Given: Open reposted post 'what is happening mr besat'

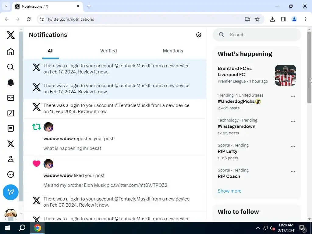Looking at the screenshot, I should 73,148.
